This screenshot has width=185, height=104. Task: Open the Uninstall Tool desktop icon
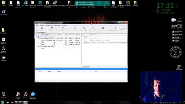18,96
